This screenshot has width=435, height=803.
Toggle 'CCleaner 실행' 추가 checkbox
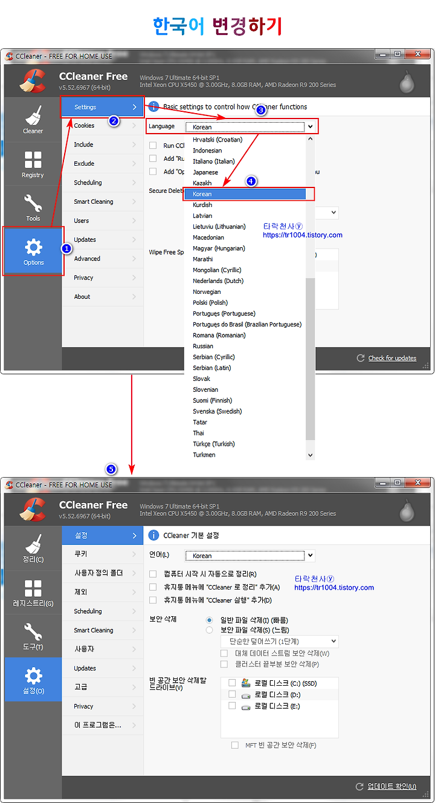(152, 600)
